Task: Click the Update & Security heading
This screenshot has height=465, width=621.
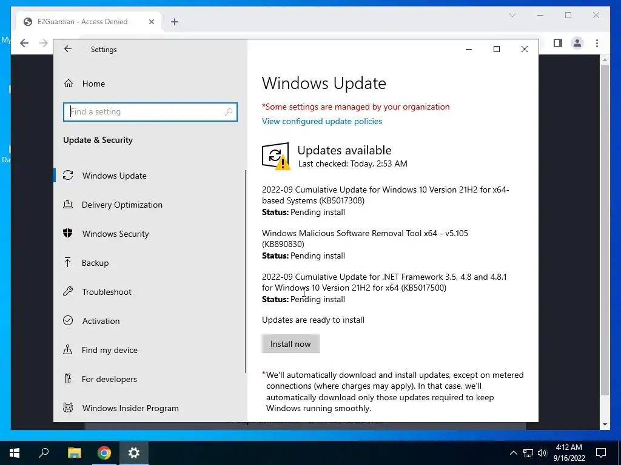Action: (x=98, y=140)
